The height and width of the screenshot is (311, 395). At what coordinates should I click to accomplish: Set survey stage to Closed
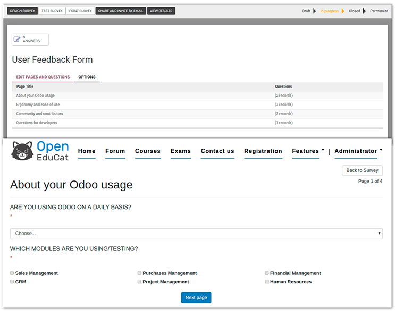[x=354, y=11]
